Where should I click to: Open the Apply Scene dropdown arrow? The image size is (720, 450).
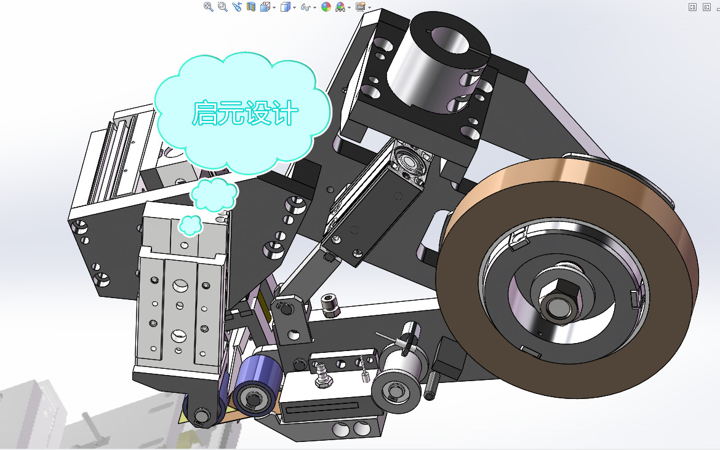coord(348,7)
